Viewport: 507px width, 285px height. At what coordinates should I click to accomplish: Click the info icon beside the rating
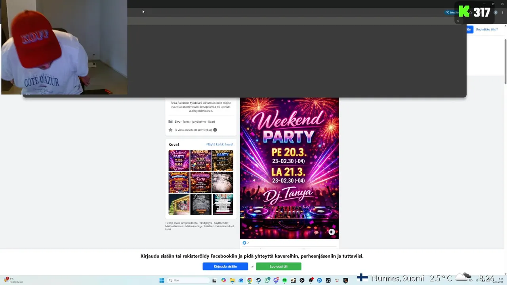[x=215, y=130]
